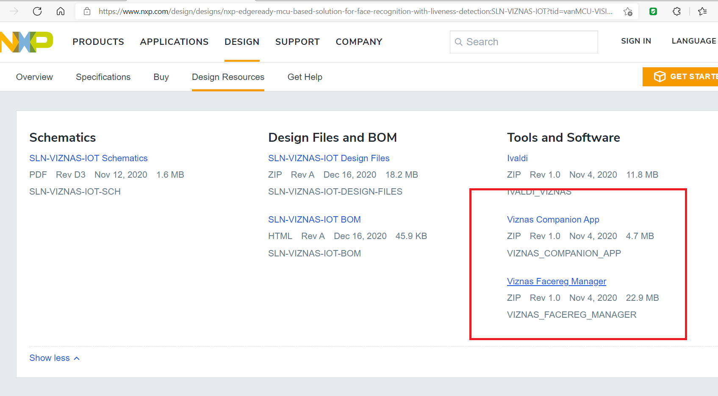Click the SLN-VIZNAS-IOT-DESIGN-FILES text
The image size is (718, 396).
(x=335, y=192)
